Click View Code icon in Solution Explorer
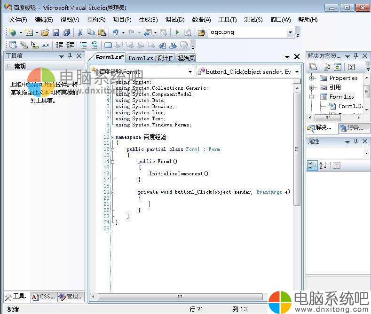 (351, 67)
